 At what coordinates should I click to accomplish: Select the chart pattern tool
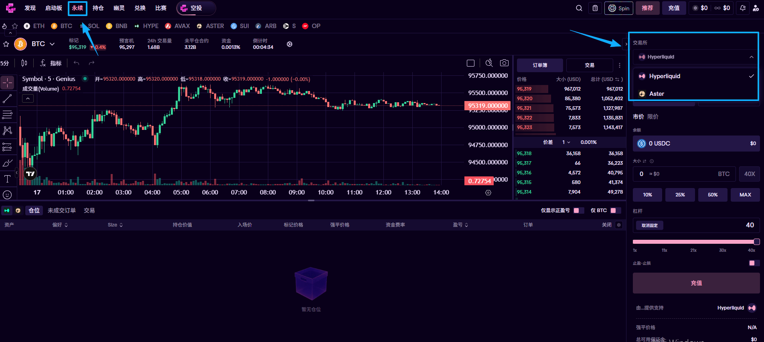(7, 131)
